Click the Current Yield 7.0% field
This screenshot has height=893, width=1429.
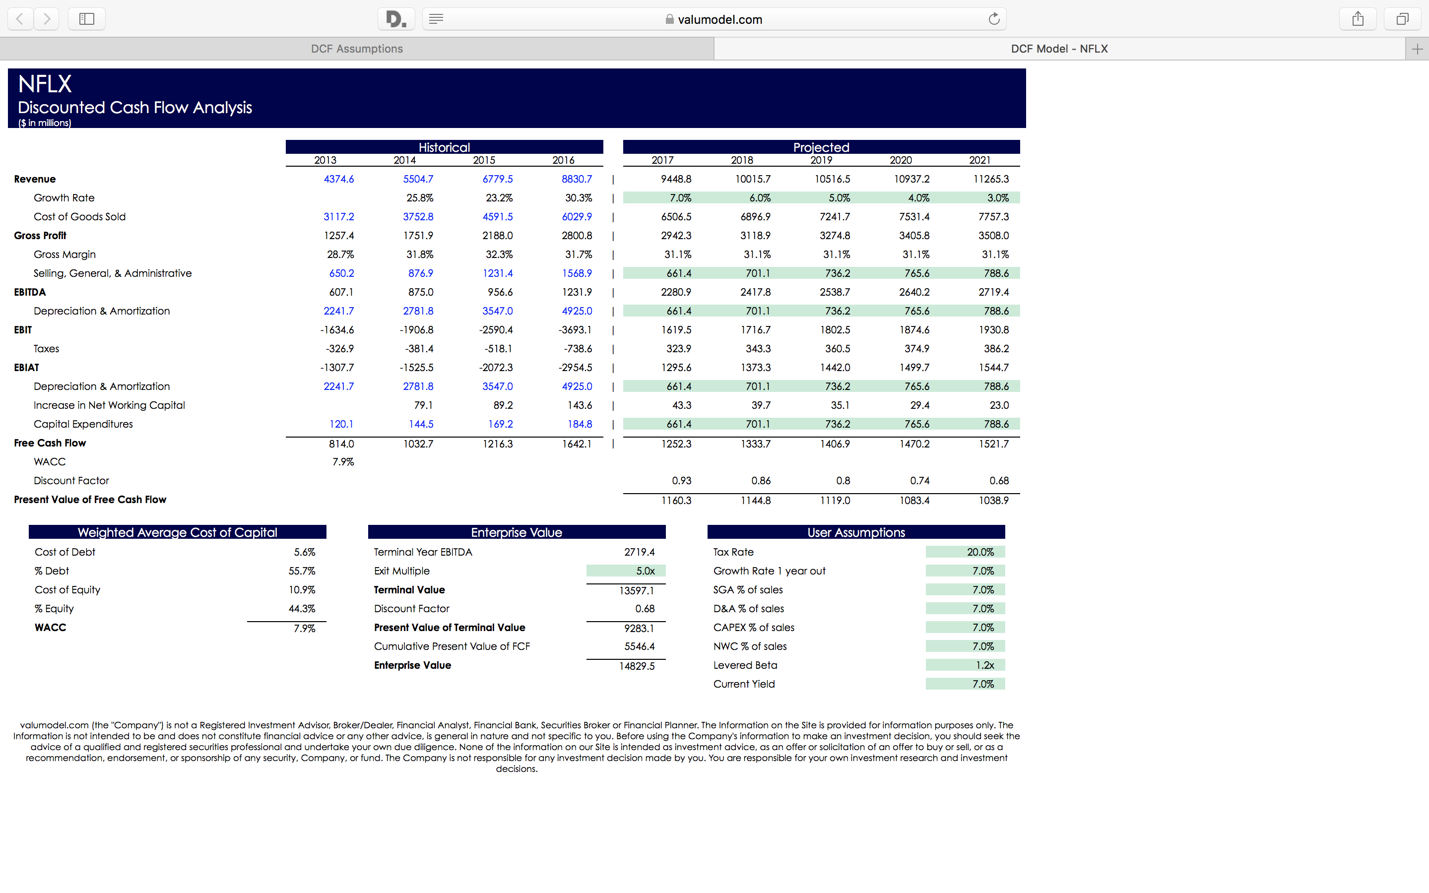tap(965, 685)
